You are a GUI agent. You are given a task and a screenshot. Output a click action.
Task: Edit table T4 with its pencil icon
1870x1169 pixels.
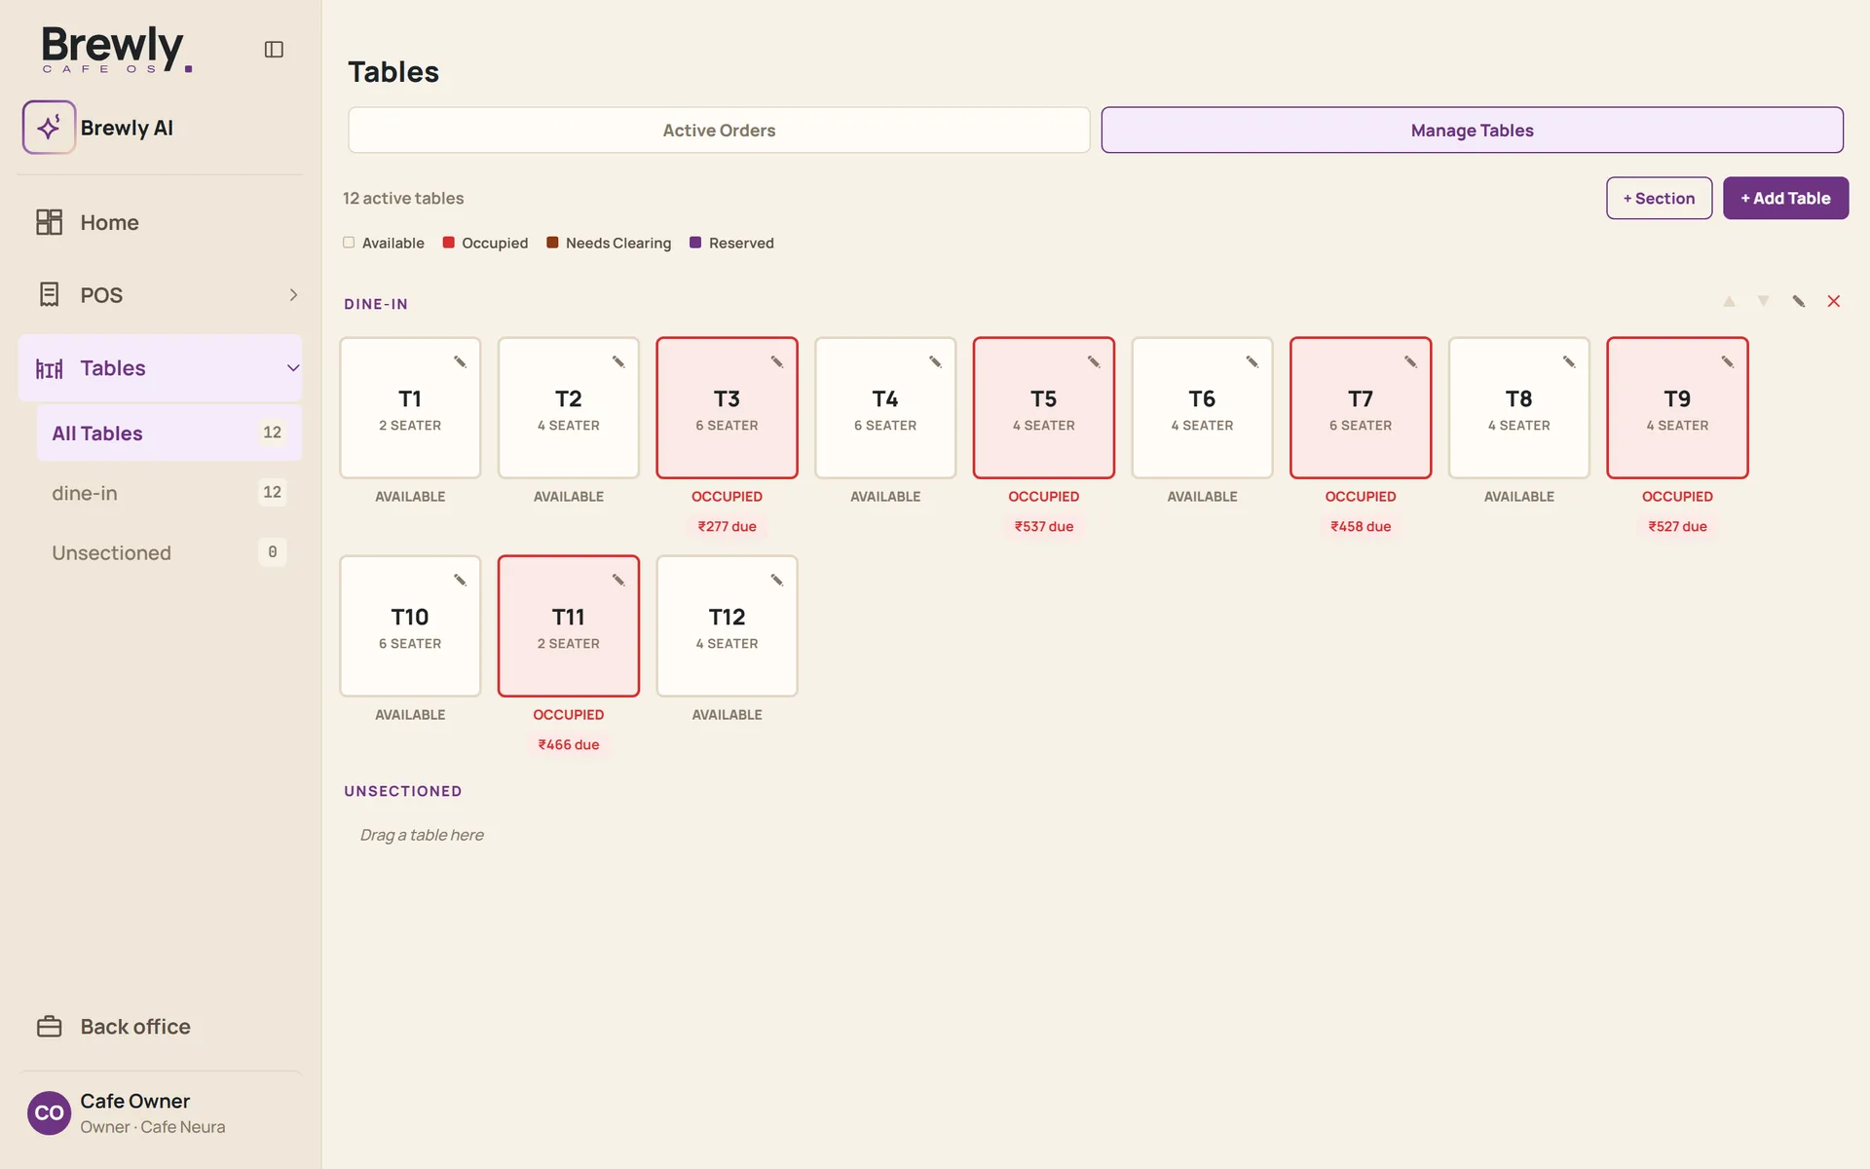pos(935,362)
